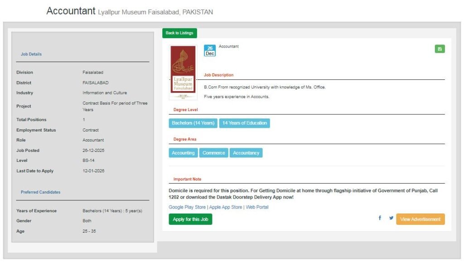Screen dimensions: 464x263
Task: Click the Job Details section heading
Action: pos(31,54)
